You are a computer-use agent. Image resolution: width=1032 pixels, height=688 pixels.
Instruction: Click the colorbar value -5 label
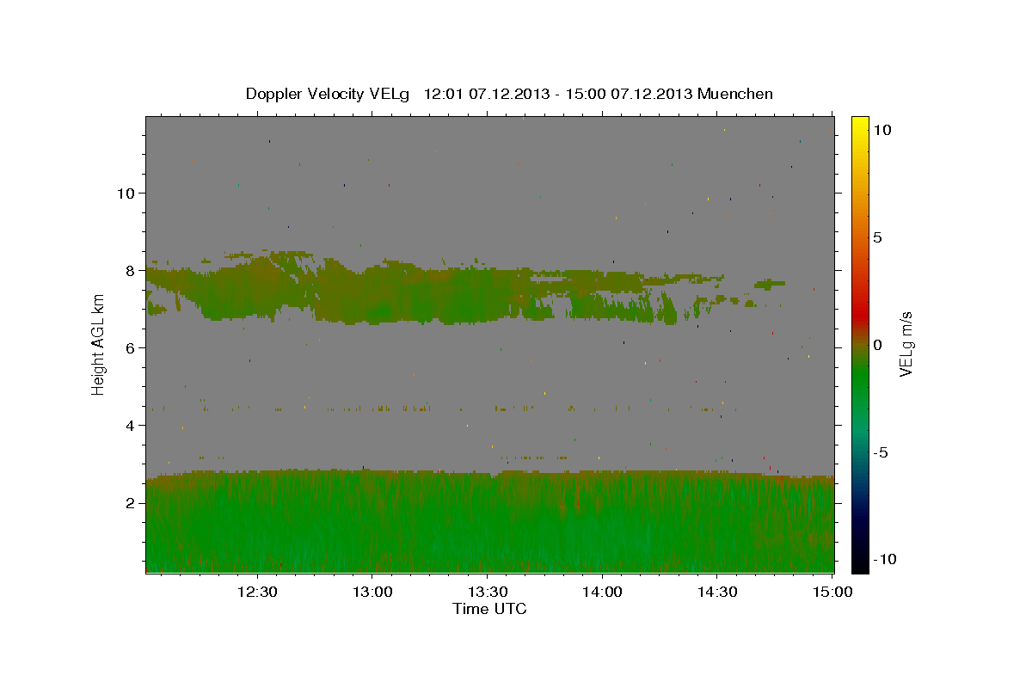click(x=880, y=452)
